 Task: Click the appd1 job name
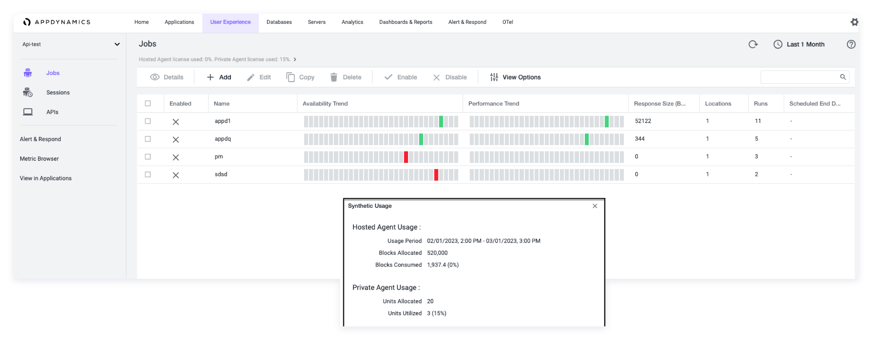point(222,121)
